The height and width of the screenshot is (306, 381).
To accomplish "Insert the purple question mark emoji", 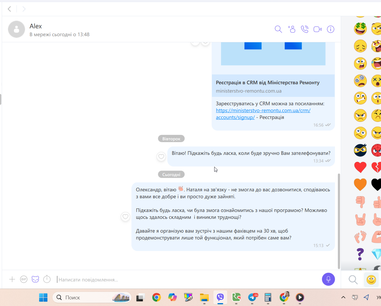I will click(x=360, y=254).
